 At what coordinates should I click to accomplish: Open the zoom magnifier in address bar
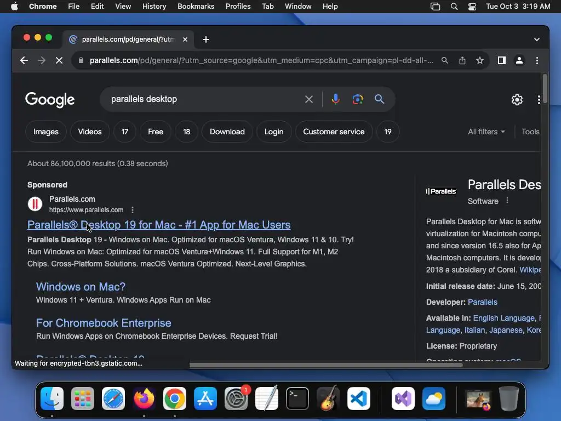pos(444,60)
